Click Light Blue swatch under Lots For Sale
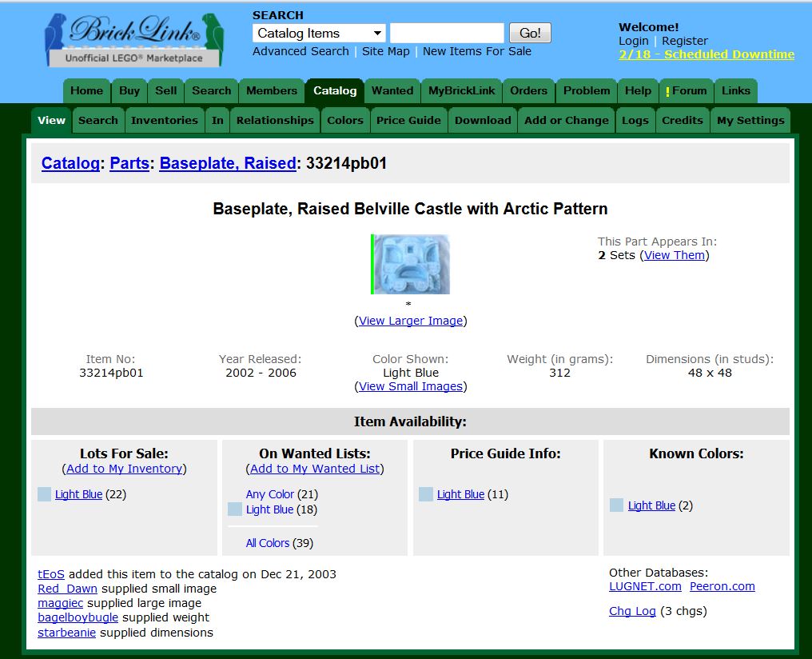The image size is (812, 659). (45, 494)
